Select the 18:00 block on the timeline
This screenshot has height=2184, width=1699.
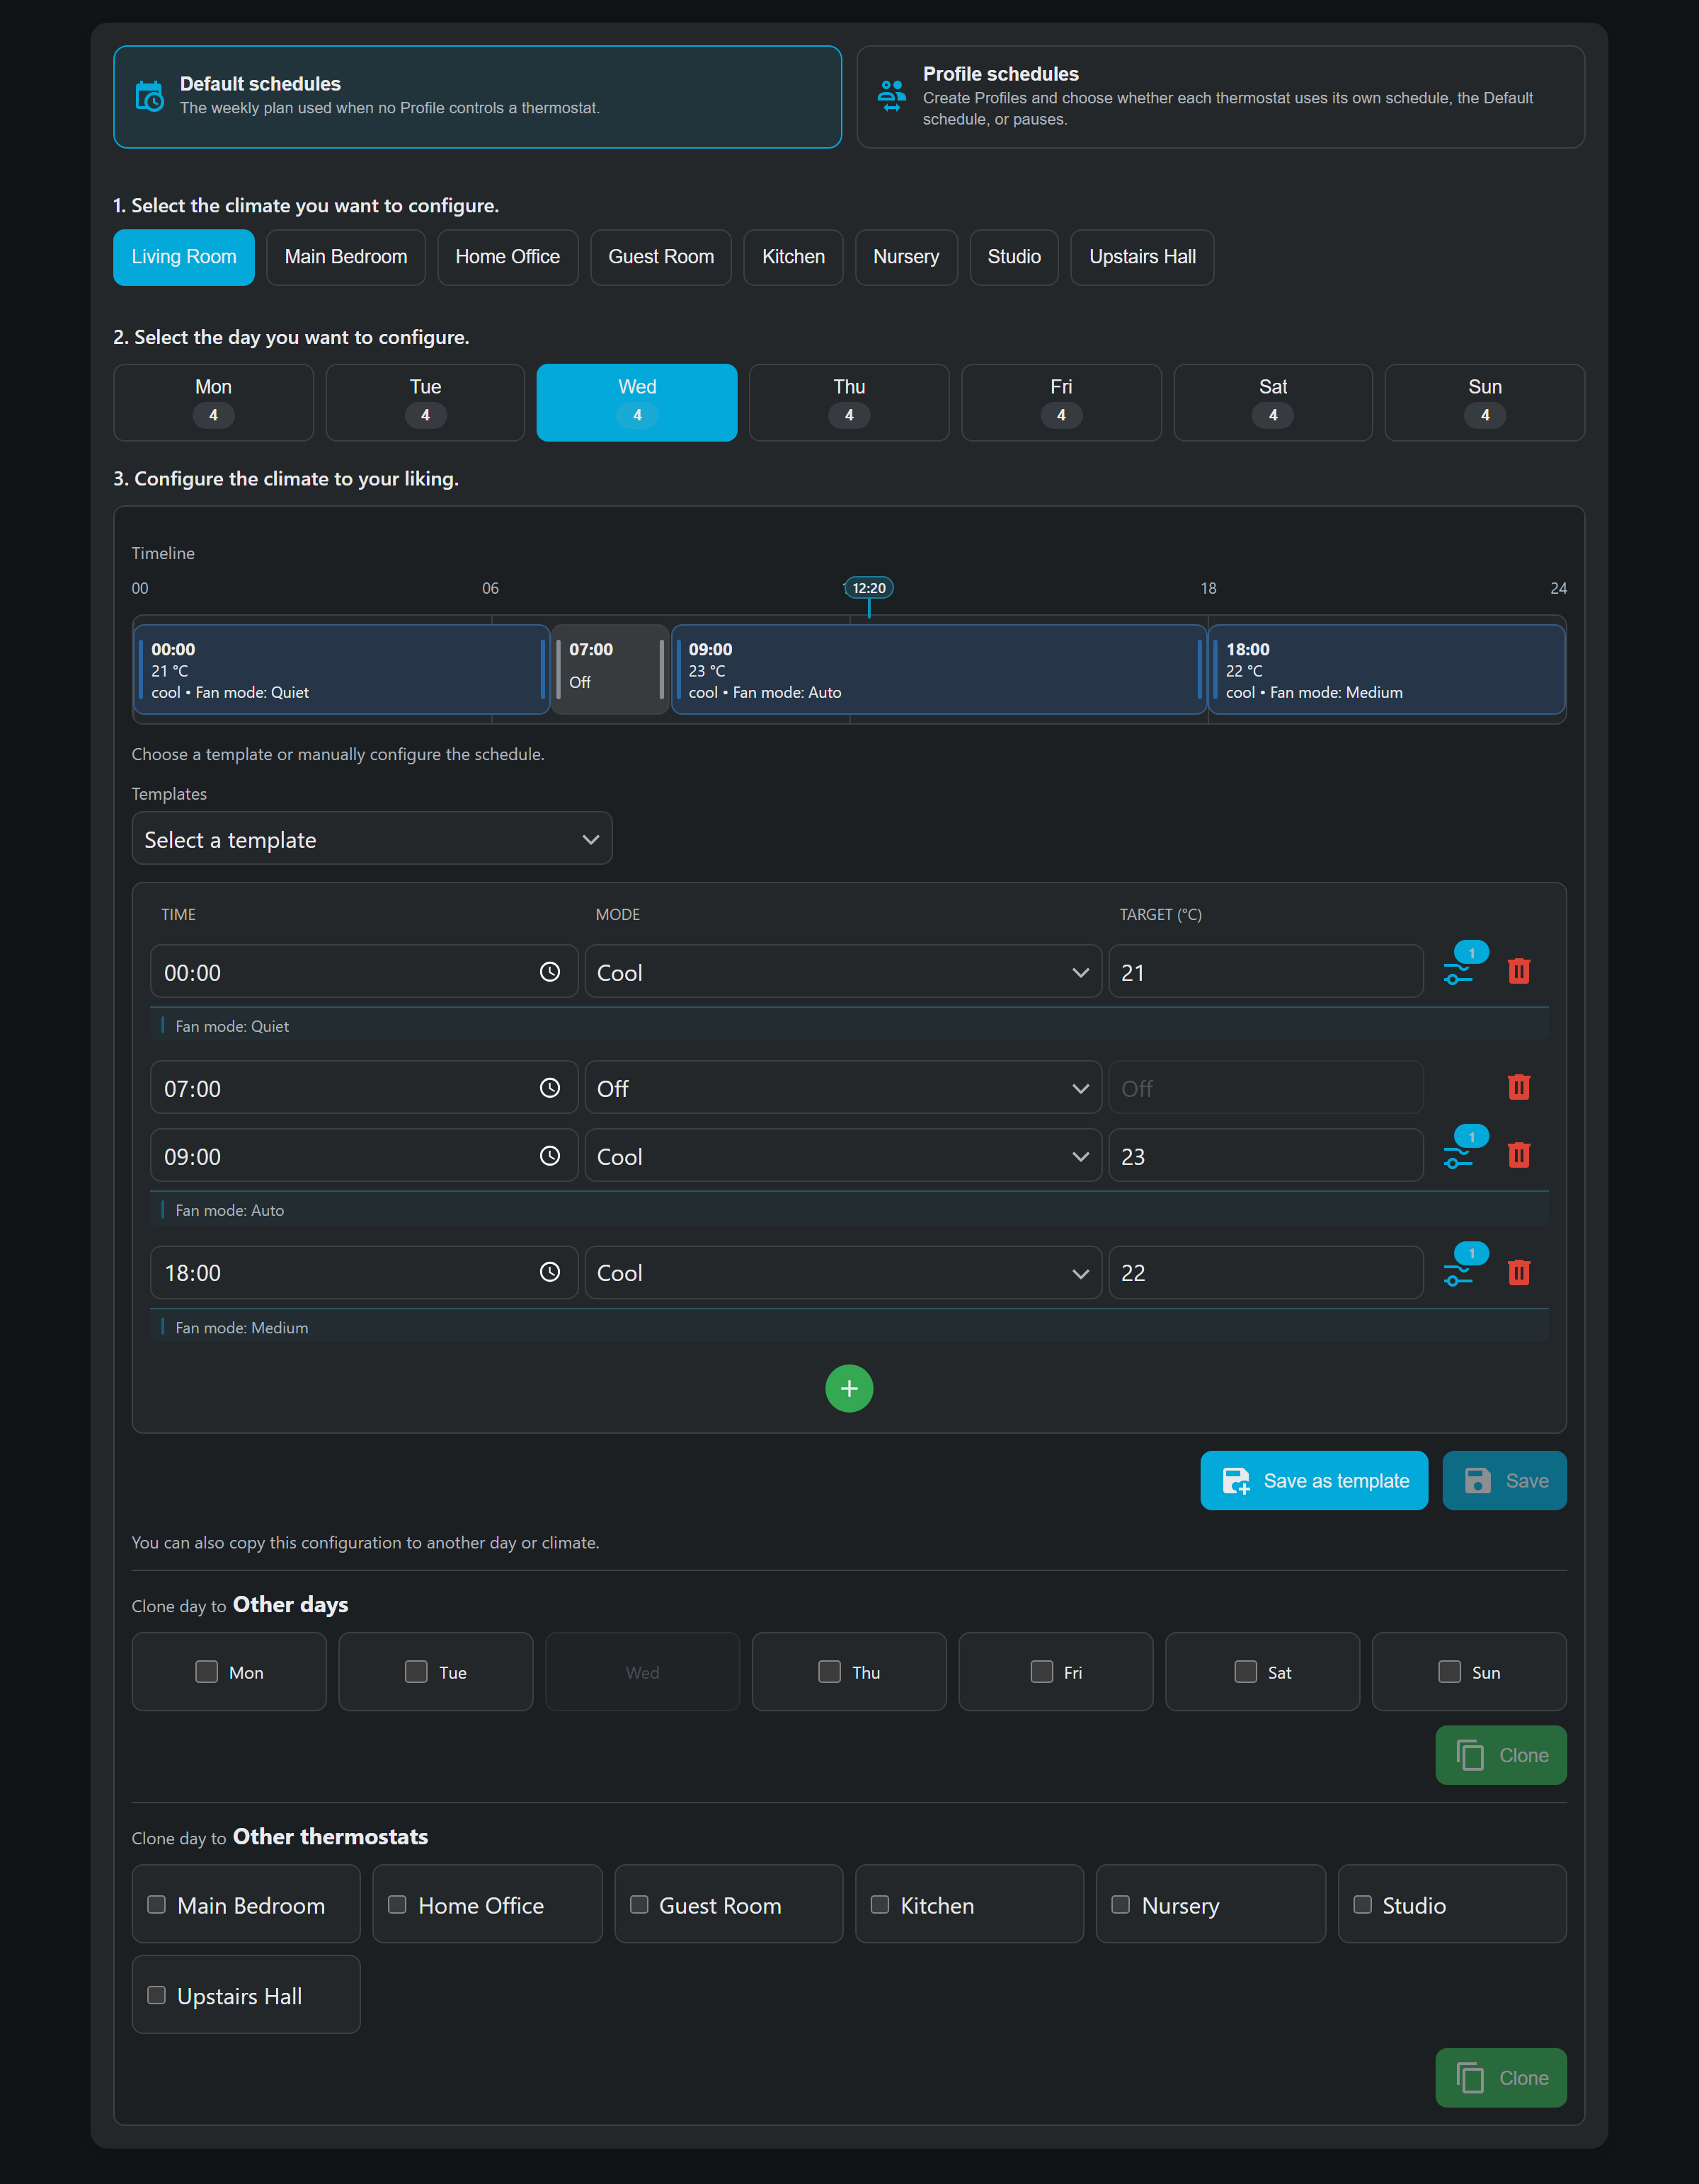click(x=1387, y=670)
